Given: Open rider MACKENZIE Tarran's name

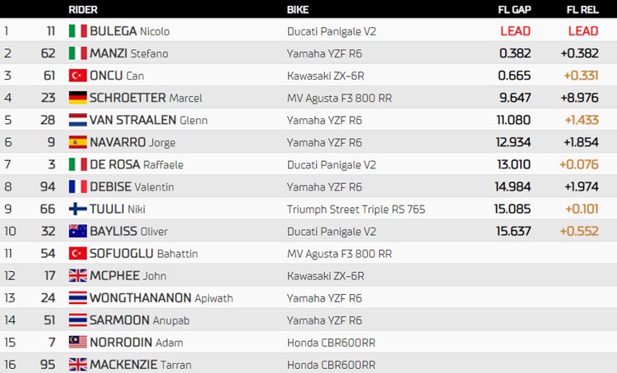Looking at the screenshot, I should click(141, 365).
